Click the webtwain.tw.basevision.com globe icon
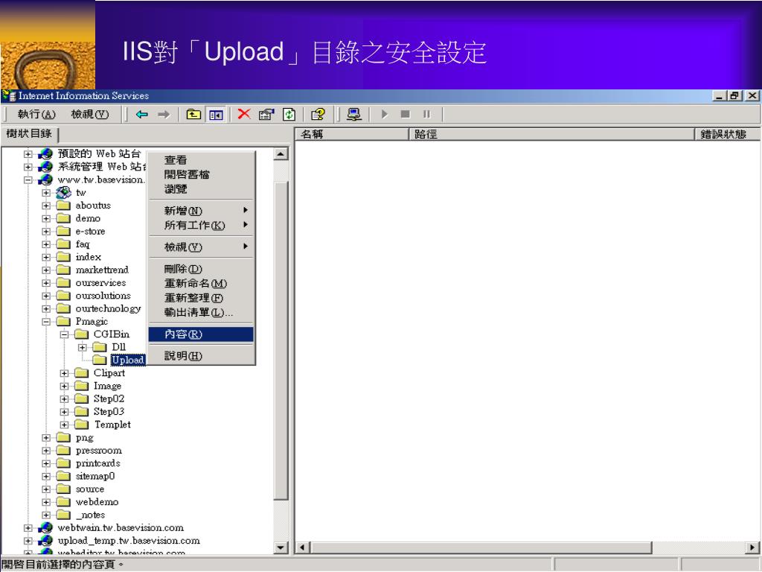762x572 pixels. click(45, 528)
